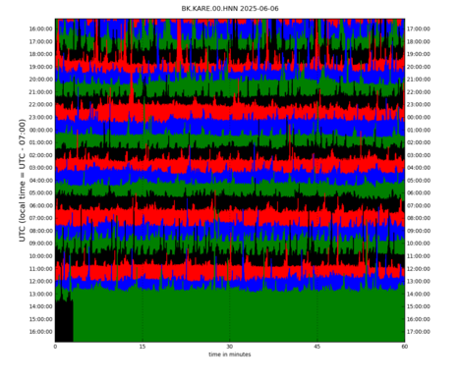Click the 30 minute tick on time axis
Image resolution: width=460 pixels, height=380 pixels.
(230, 347)
